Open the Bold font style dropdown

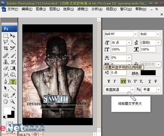[x=158, y=34]
